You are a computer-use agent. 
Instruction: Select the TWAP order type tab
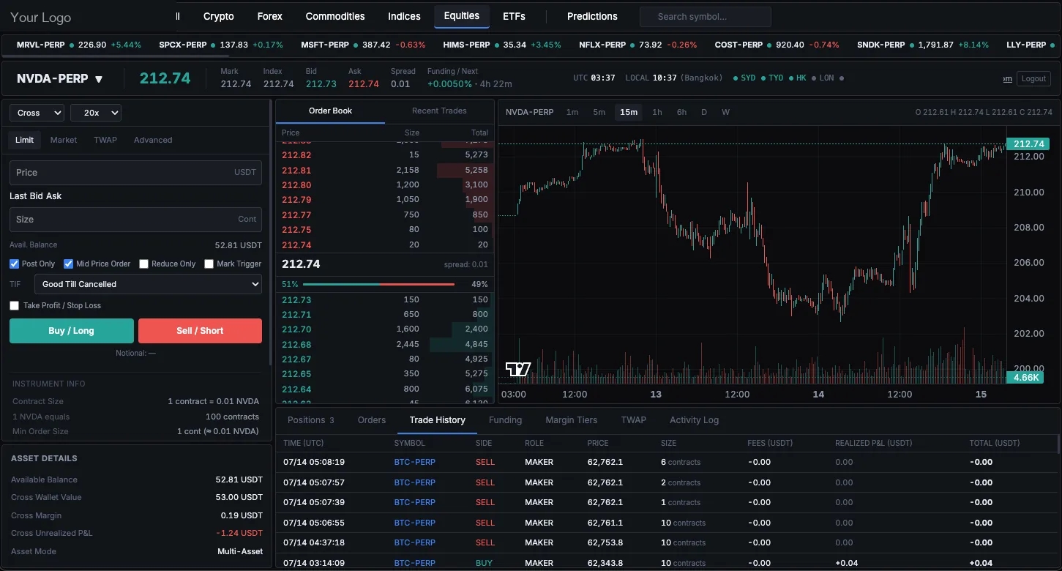click(x=105, y=140)
